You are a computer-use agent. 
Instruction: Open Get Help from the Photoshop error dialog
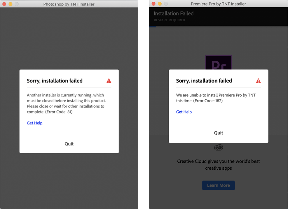click(x=34, y=123)
